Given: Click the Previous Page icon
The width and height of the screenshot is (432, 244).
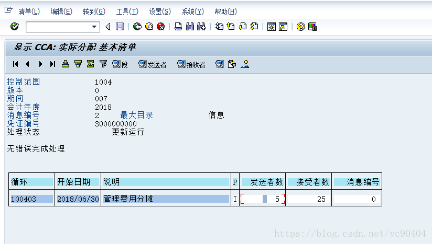Looking at the screenshot, I should click(x=231, y=27).
